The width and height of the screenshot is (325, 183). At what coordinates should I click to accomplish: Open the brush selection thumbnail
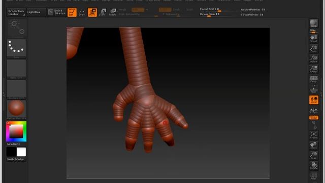click(x=16, y=28)
